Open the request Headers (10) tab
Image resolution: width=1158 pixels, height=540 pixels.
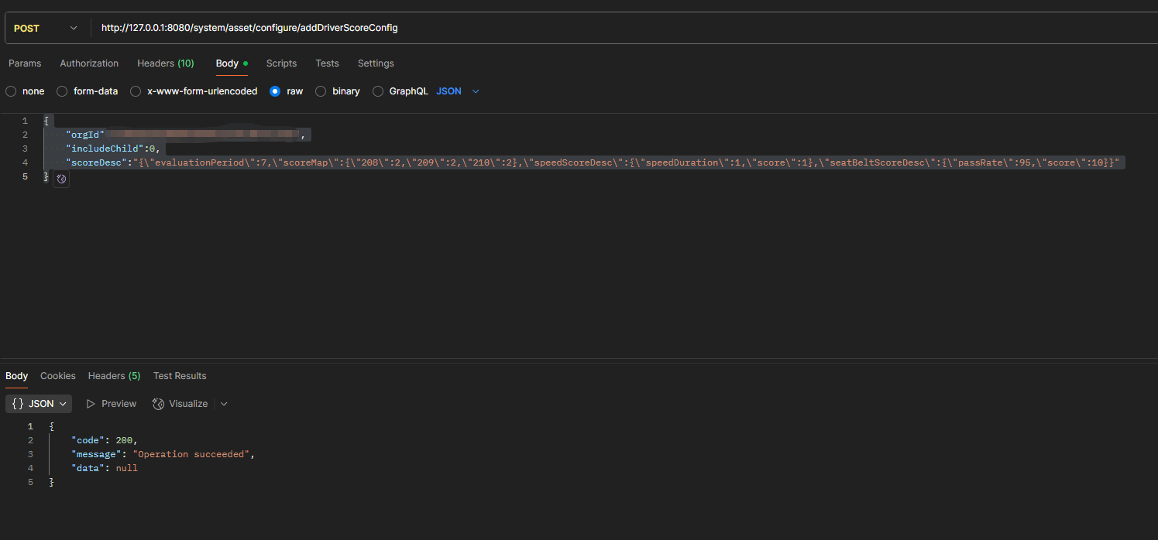[x=166, y=63]
